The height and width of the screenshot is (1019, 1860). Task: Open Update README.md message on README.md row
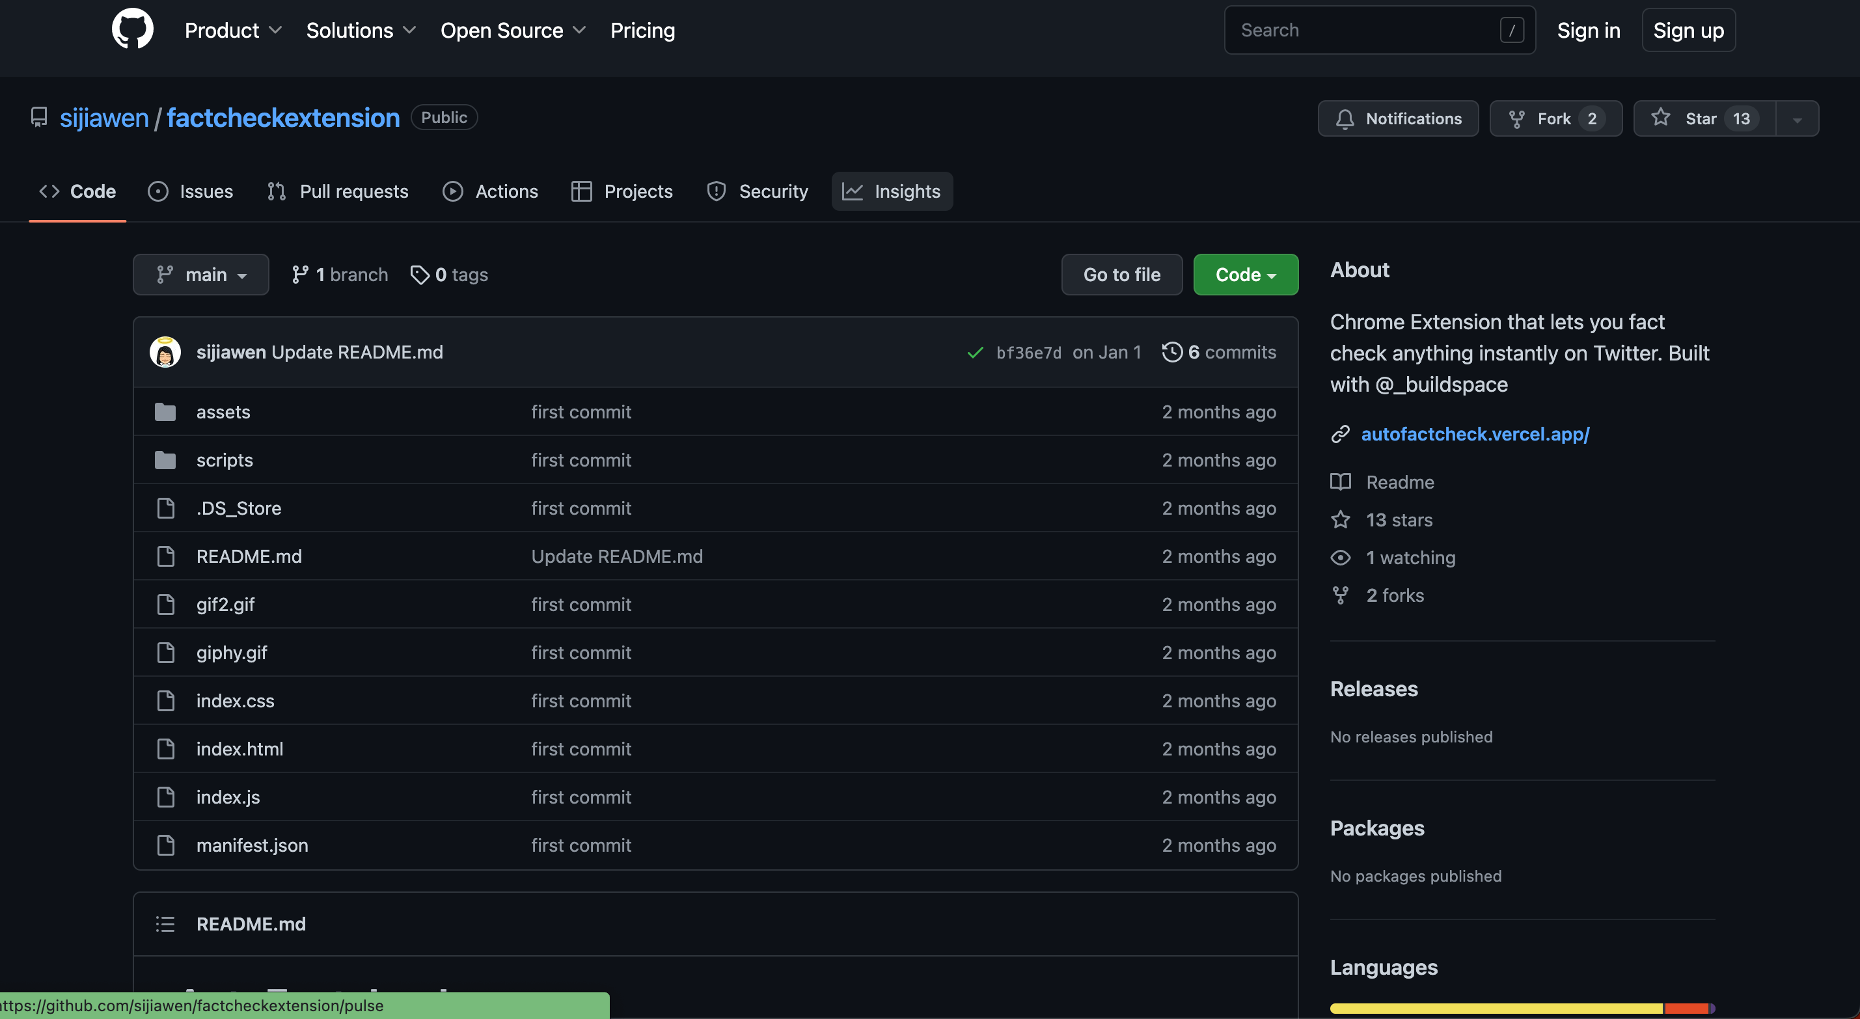click(x=616, y=556)
